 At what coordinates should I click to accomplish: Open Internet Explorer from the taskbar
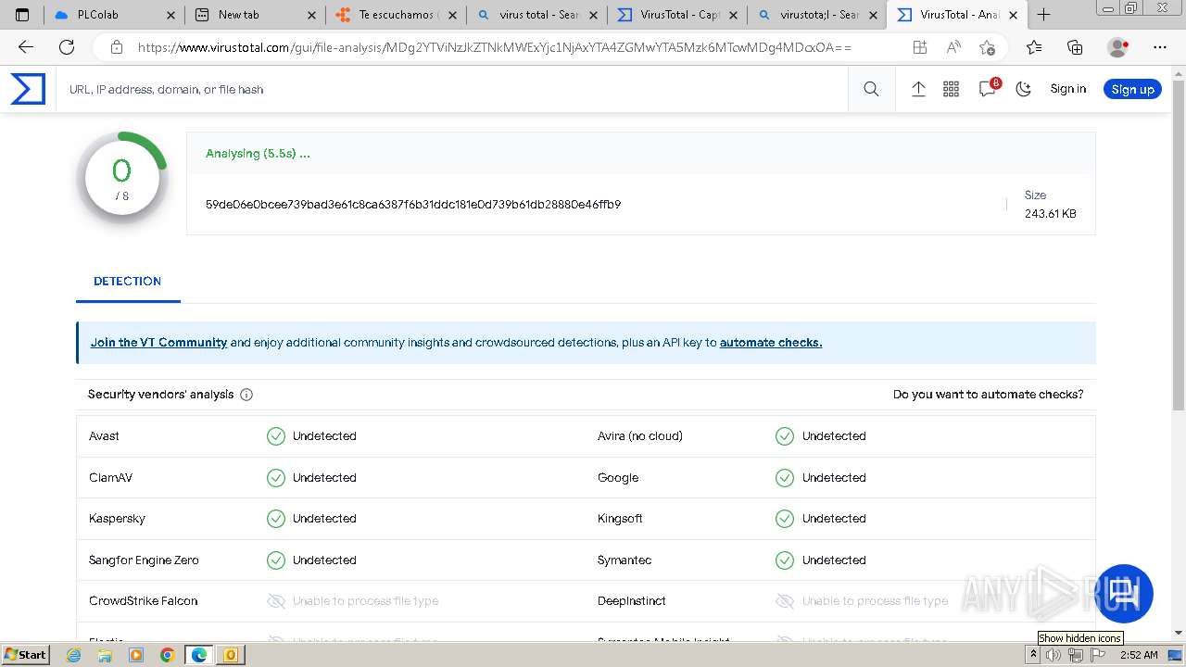(74, 655)
